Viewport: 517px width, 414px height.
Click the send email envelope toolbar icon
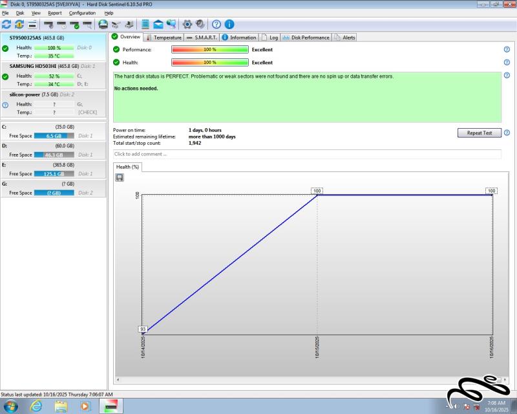point(158,25)
